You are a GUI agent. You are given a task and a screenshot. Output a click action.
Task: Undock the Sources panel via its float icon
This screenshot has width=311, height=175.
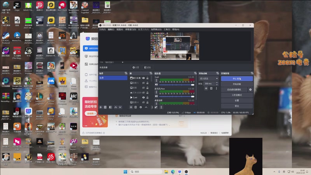coord(151,73)
